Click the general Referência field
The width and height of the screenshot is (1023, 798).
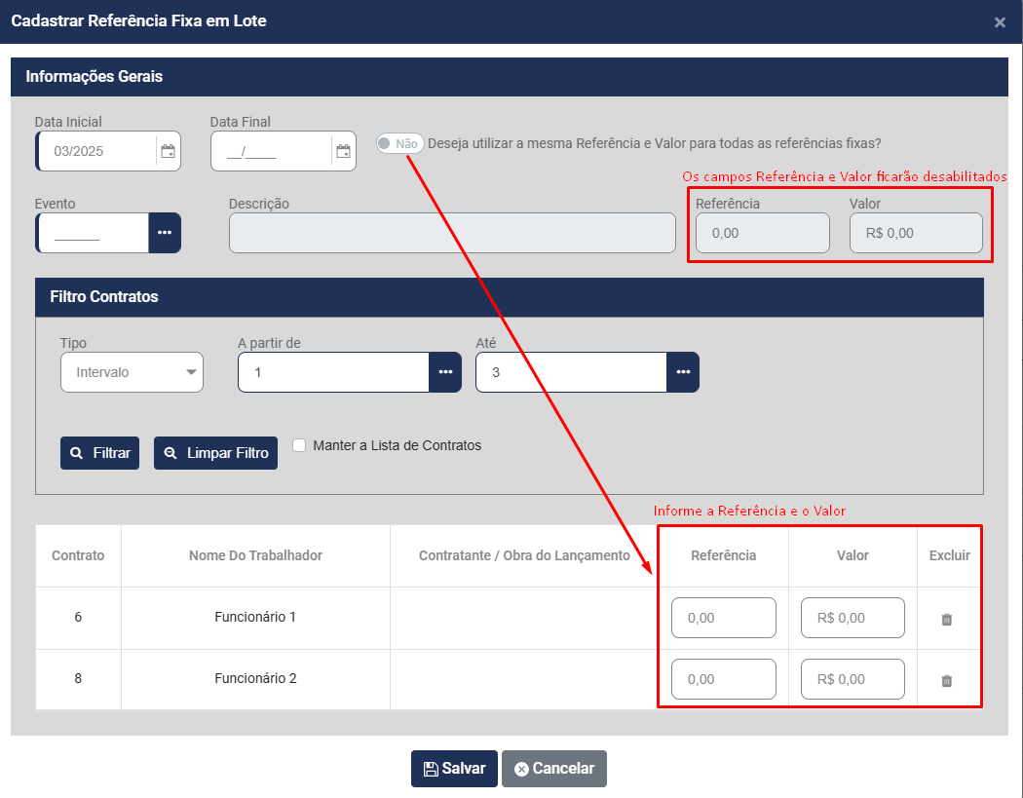(x=763, y=233)
